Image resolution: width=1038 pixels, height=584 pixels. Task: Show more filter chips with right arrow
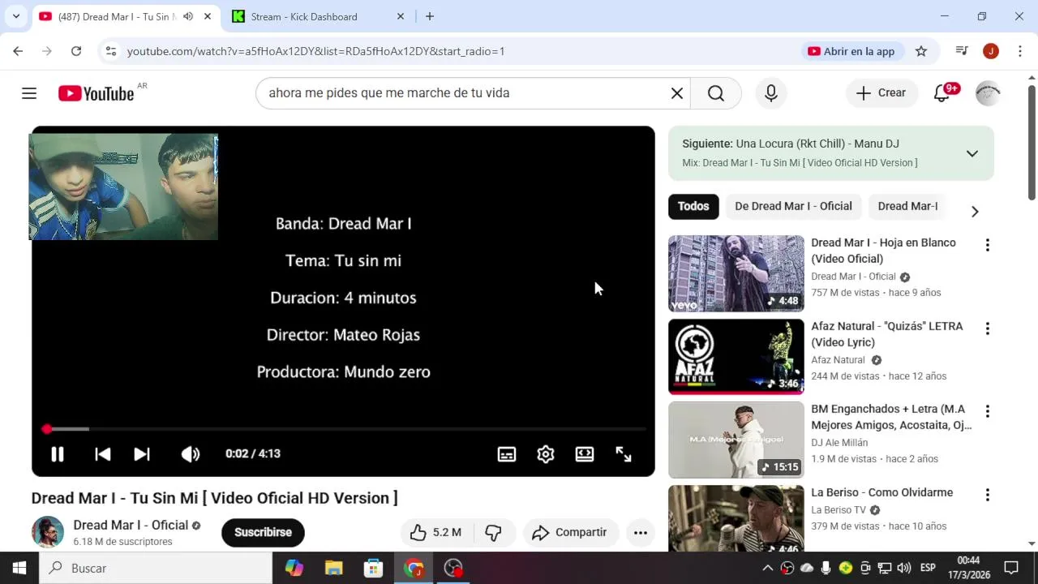[975, 211]
